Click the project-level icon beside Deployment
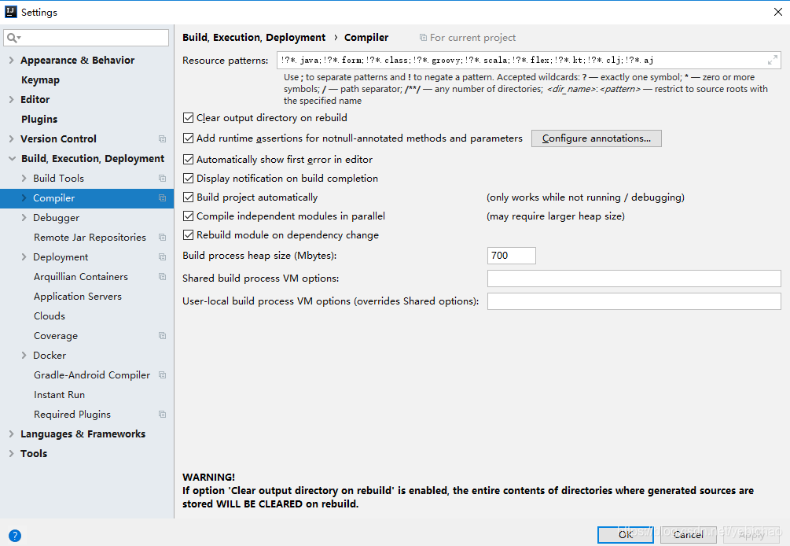The width and height of the screenshot is (790, 546). 162,256
